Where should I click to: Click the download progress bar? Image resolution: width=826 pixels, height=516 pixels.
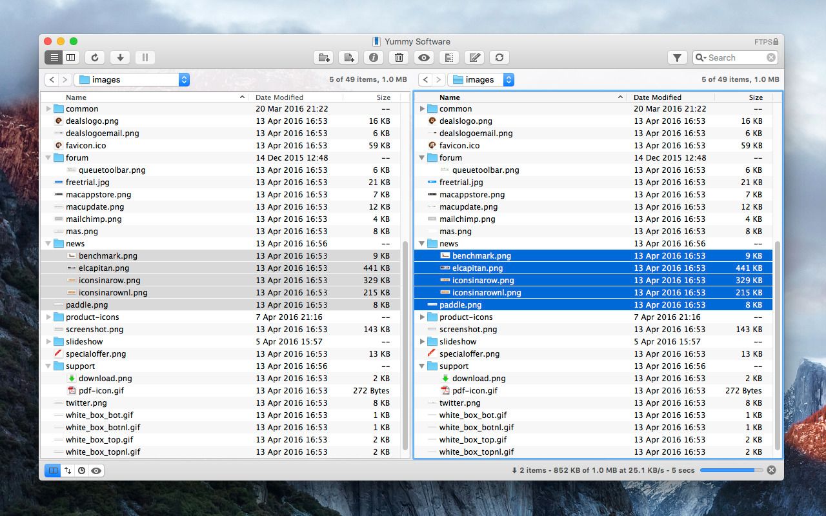731,470
